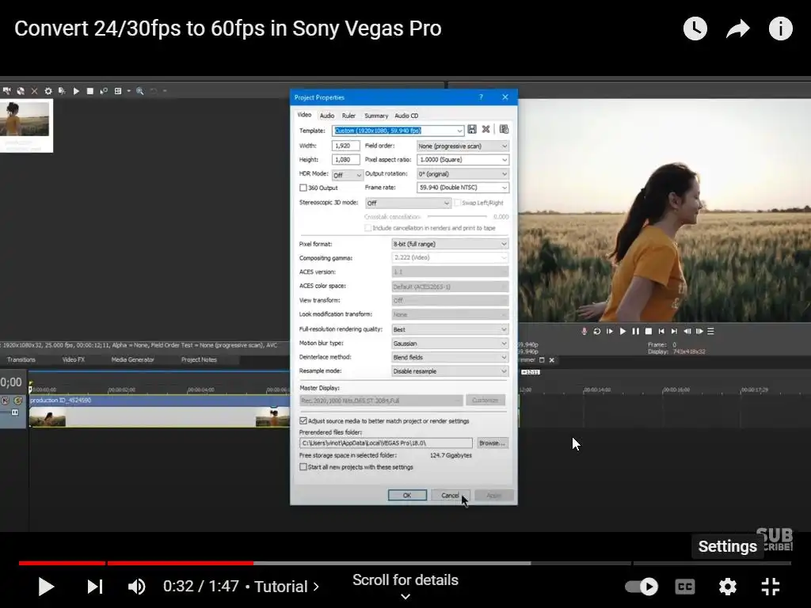Toggle Auto Preview icon in Project Media toolbar
811x608 pixels.
104,91
